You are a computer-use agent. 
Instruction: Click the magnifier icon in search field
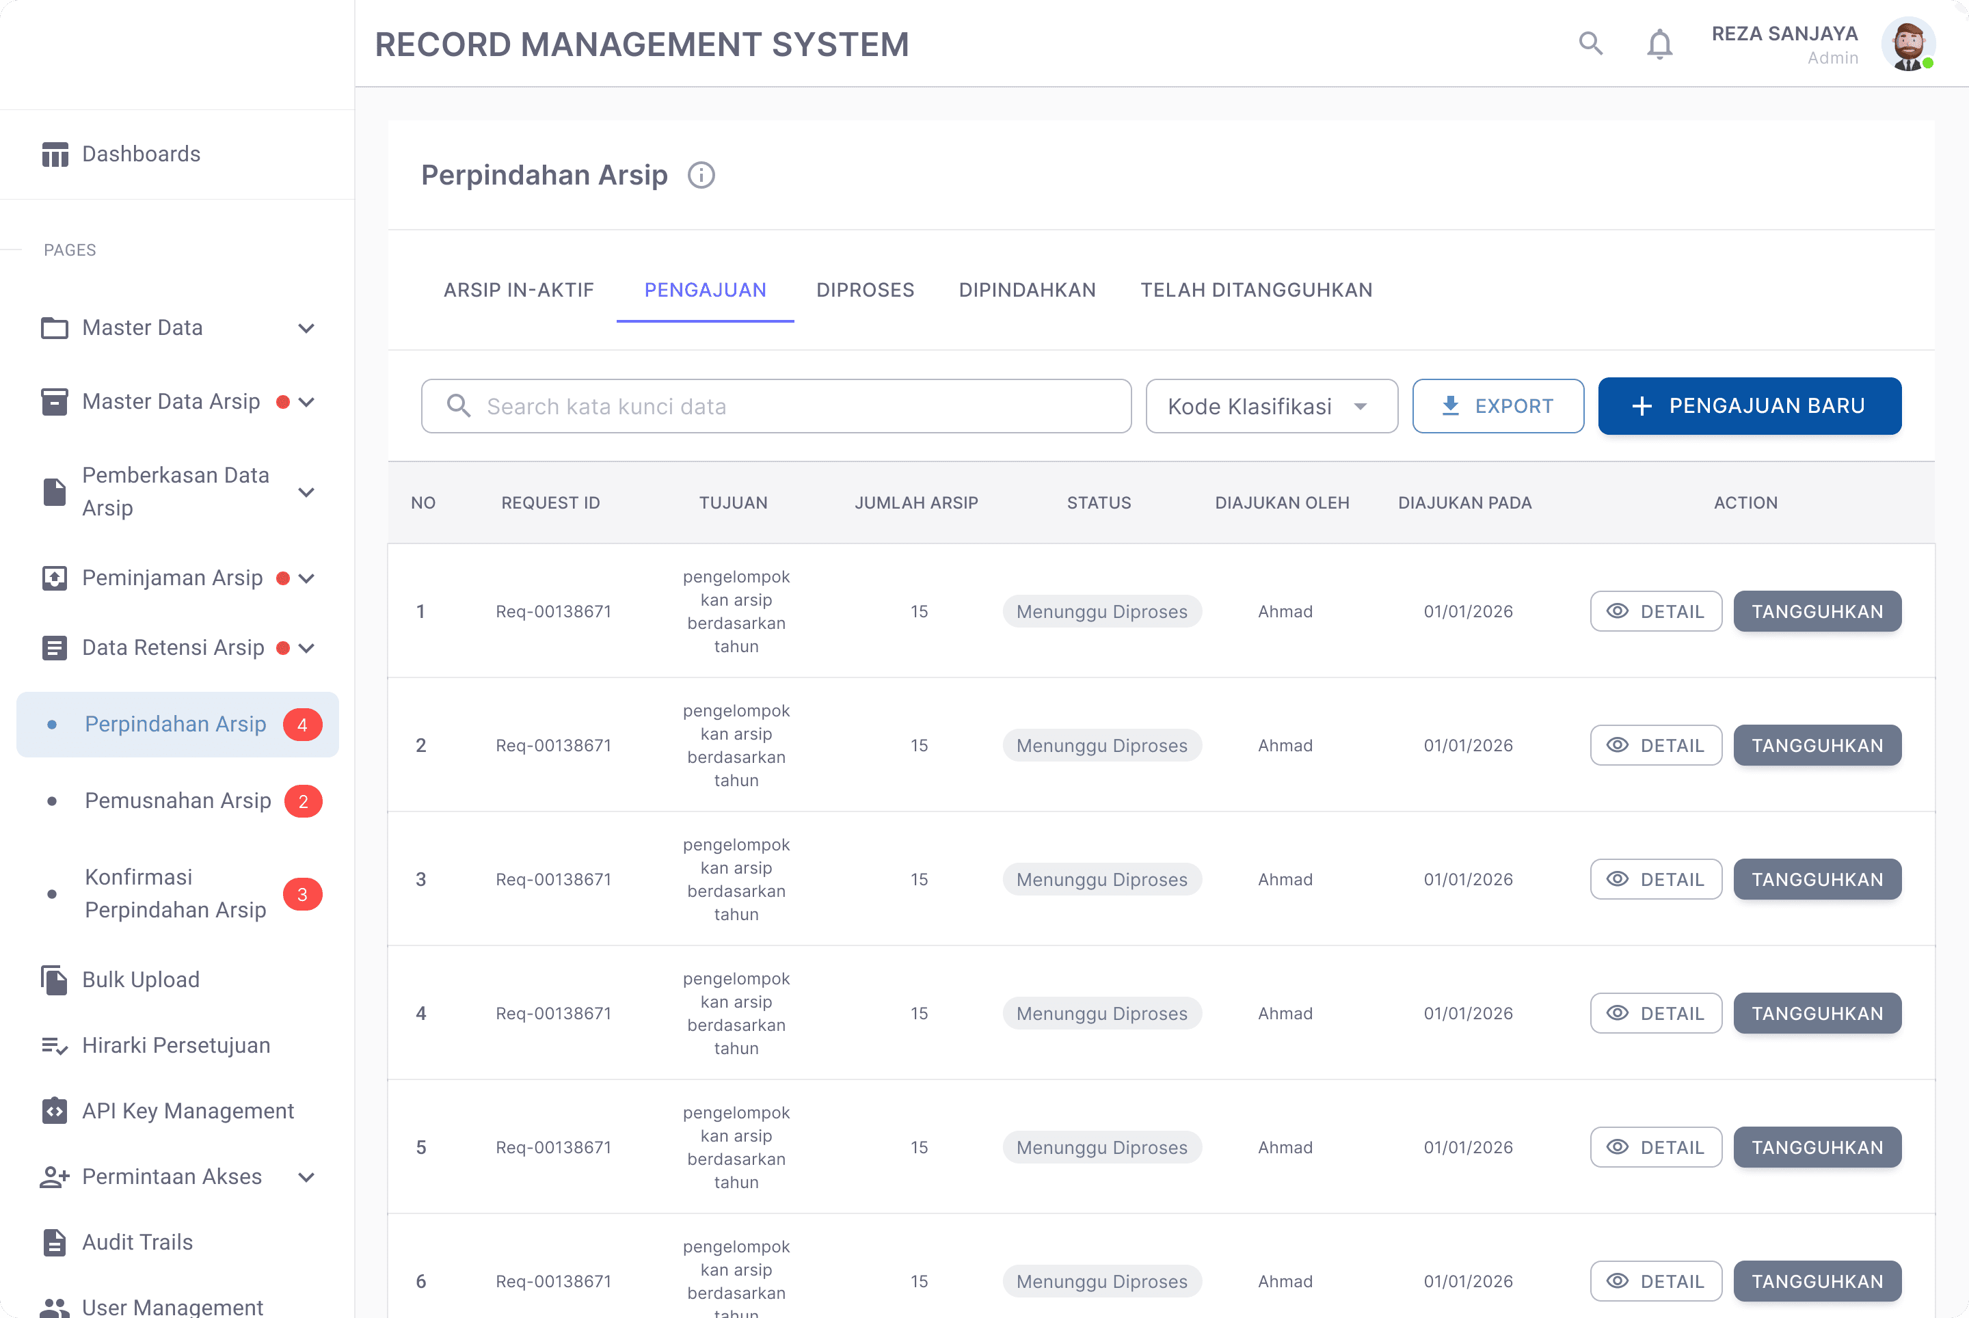(458, 406)
